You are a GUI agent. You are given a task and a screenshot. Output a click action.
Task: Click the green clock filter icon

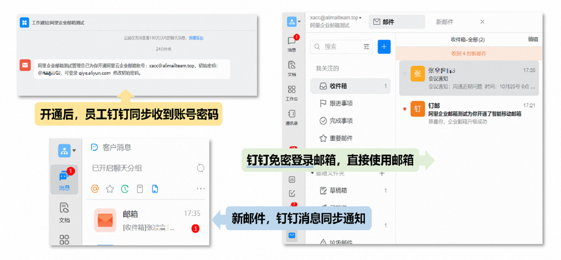click(x=125, y=189)
